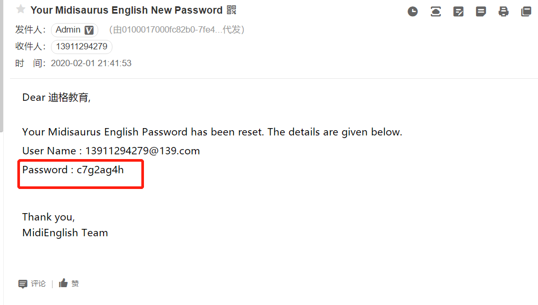The image size is (538, 305).
Task: Click the timestamp 2020-02-01 21:41:53
Action: pos(91,64)
